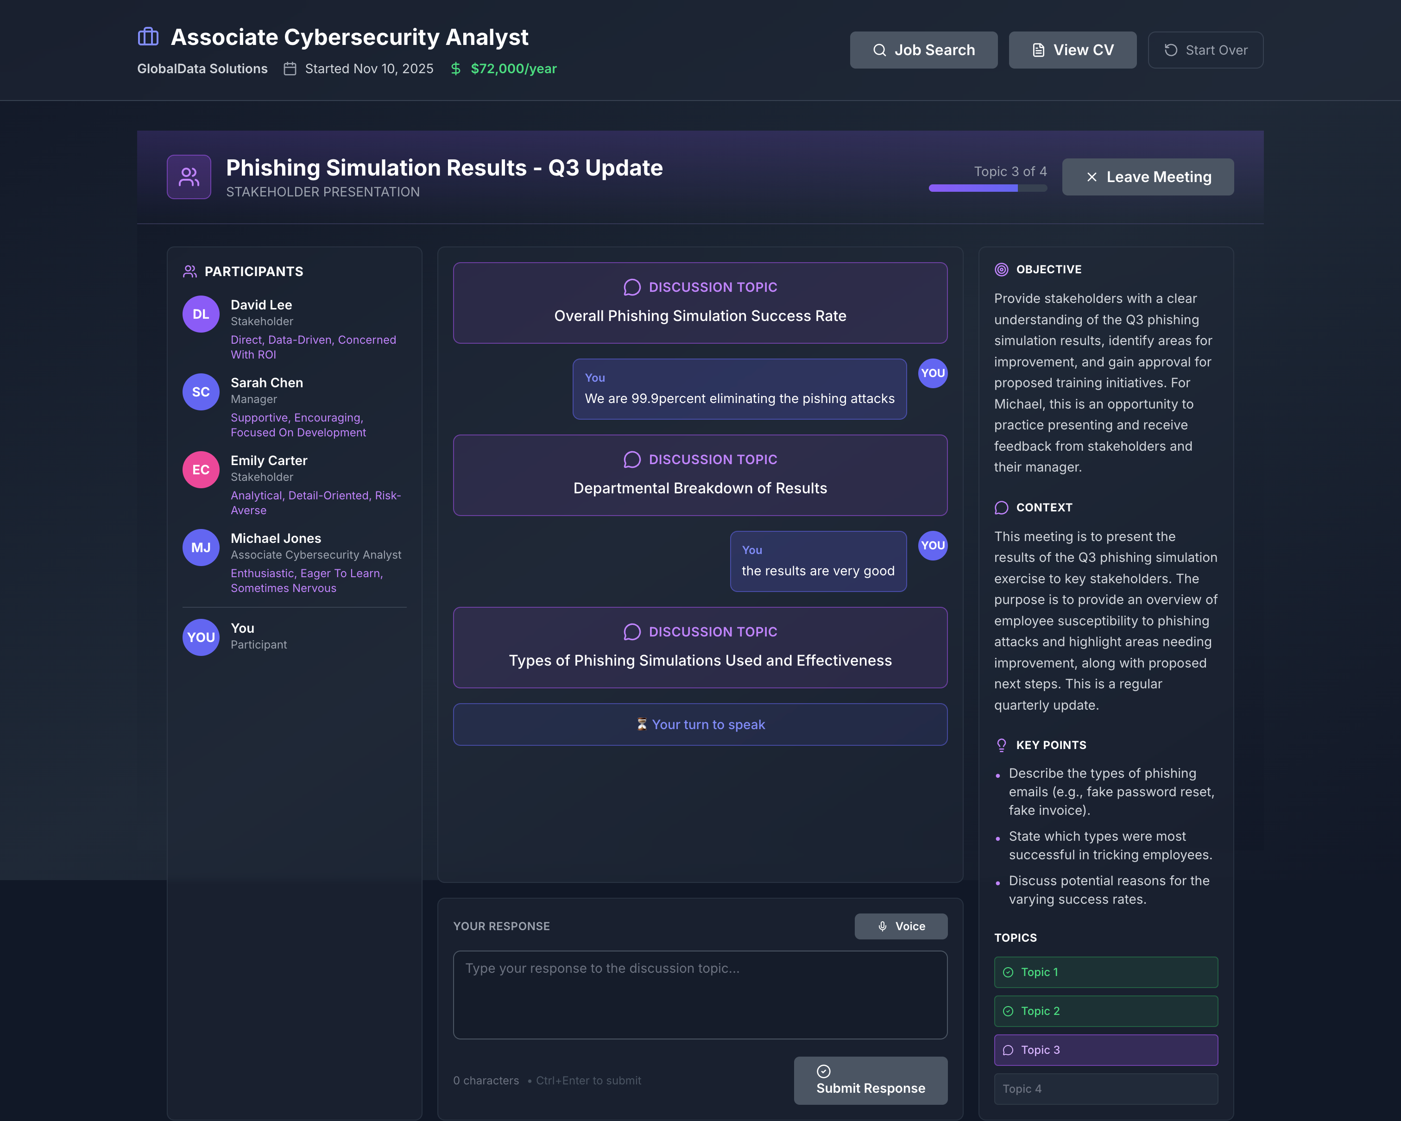1401x1121 pixels.
Task: Select Topic 1 in topics list
Action: coord(1105,972)
